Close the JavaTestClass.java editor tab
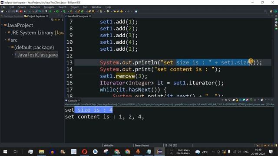Screen dimensions: 278x156 pos(90,16)
